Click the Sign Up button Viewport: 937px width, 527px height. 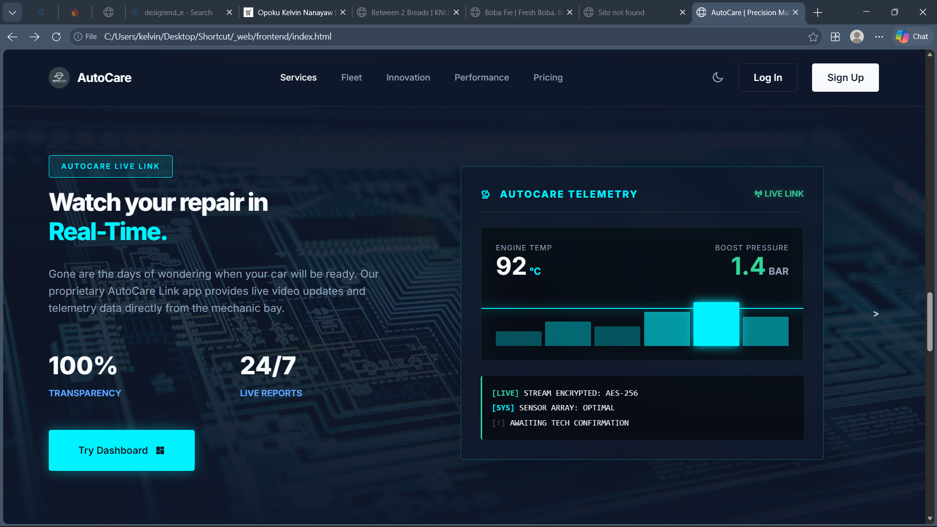pos(845,78)
